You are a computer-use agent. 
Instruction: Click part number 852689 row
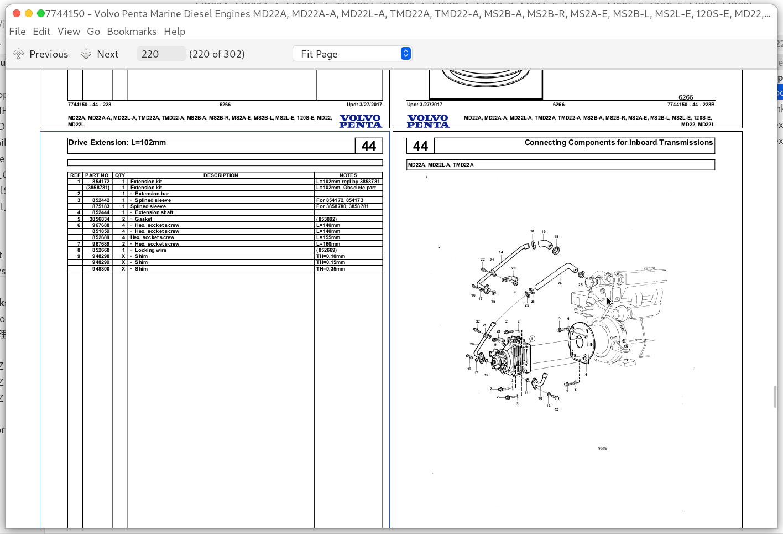(x=225, y=237)
